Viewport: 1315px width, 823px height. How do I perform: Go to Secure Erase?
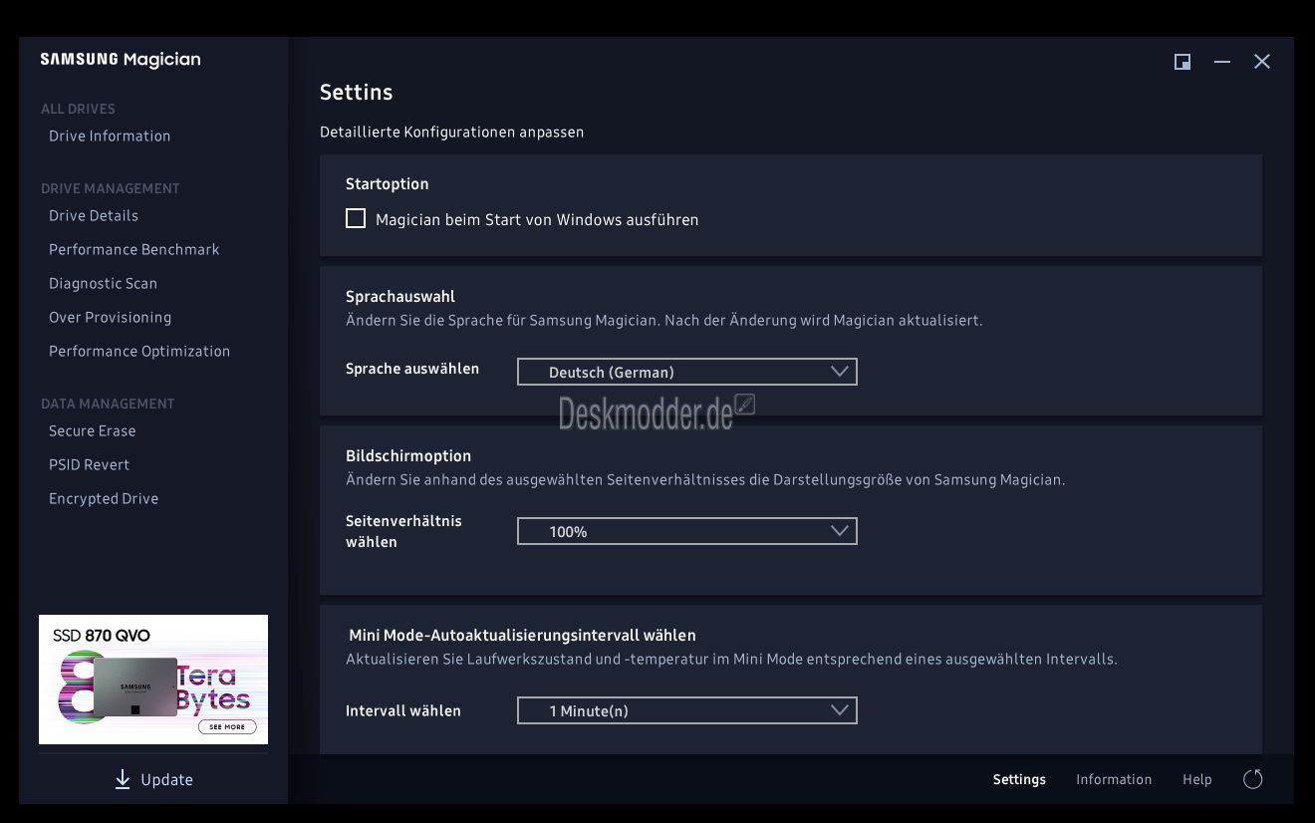pos(92,430)
